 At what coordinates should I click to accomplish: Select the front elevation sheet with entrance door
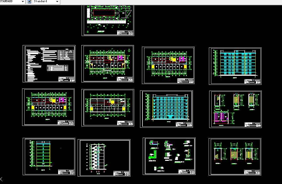166,109
